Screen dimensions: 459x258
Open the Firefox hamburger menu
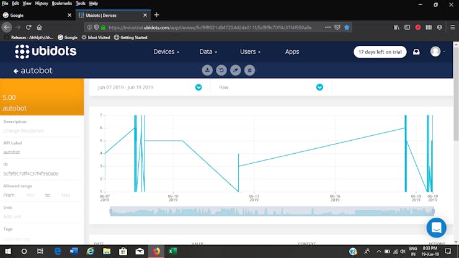tap(452, 27)
